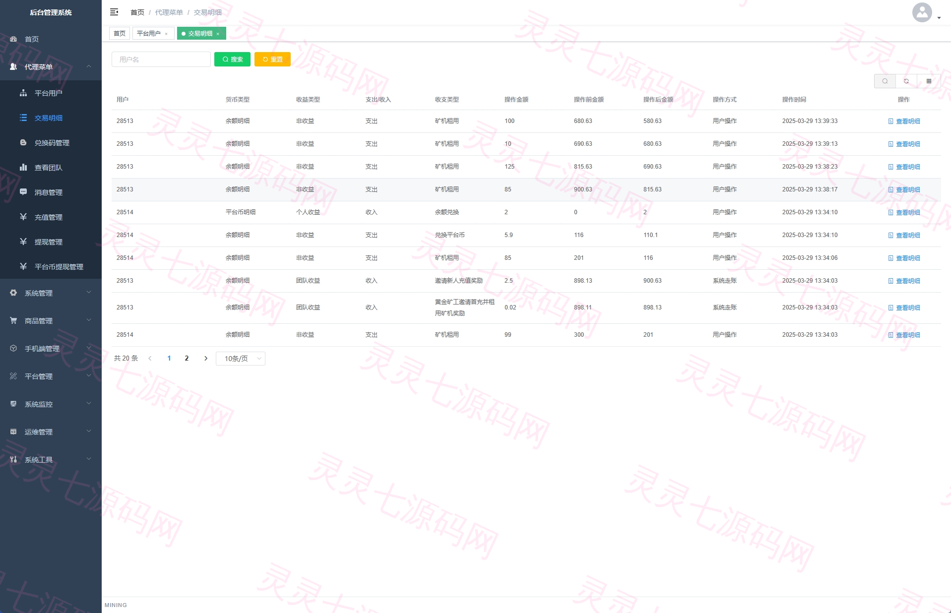Open 查看团队 in the sidebar
This screenshot has height=613, width=951.
pos(51,168)
